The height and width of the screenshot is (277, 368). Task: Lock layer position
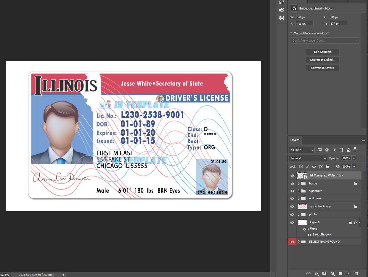click(x=314, y=166)
